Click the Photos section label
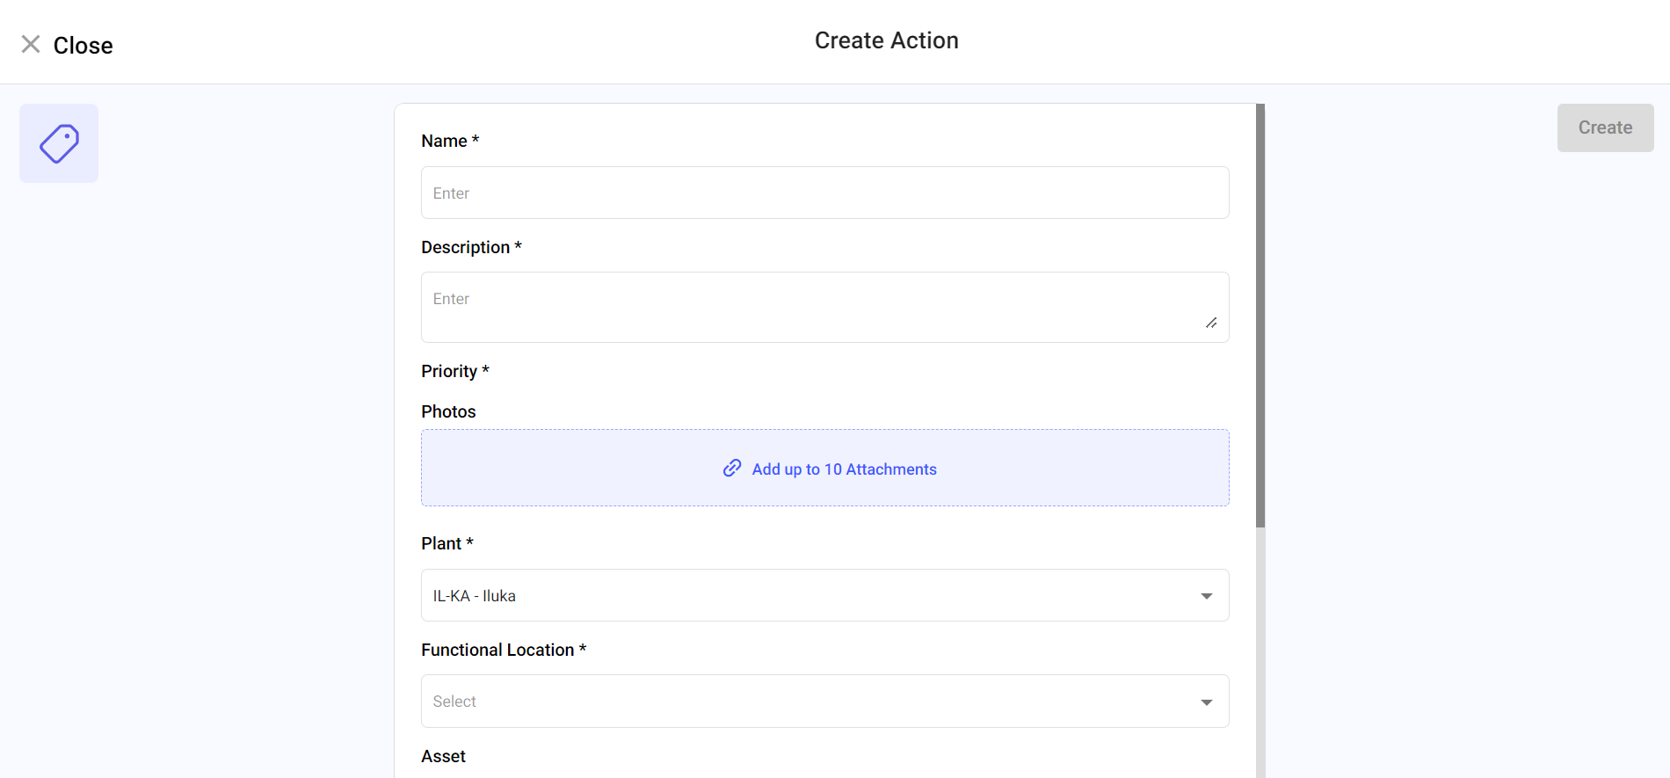The width and height of the screenshot is (1670, 778). (448, 411)
